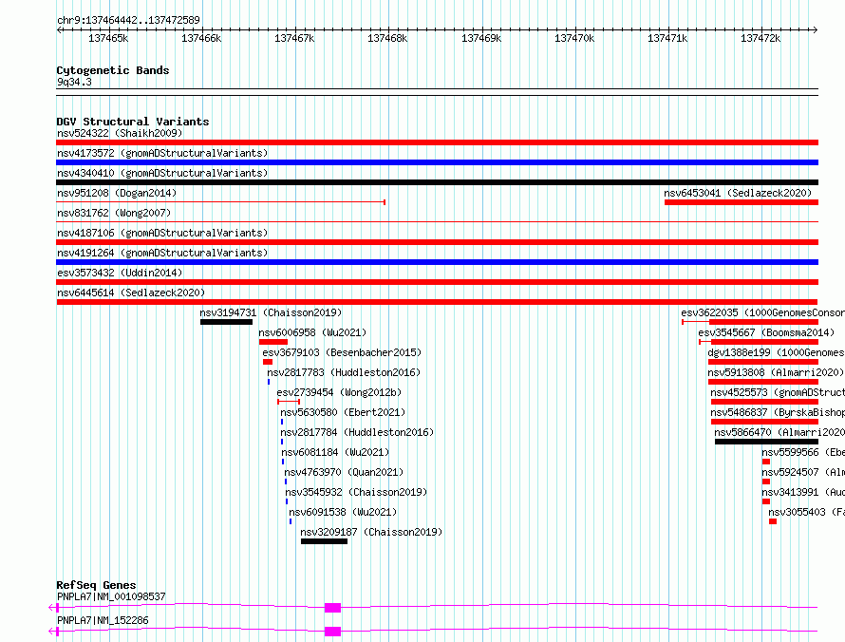Open nsv6453041 (Sedlazeck2020) label

(738, 193)
